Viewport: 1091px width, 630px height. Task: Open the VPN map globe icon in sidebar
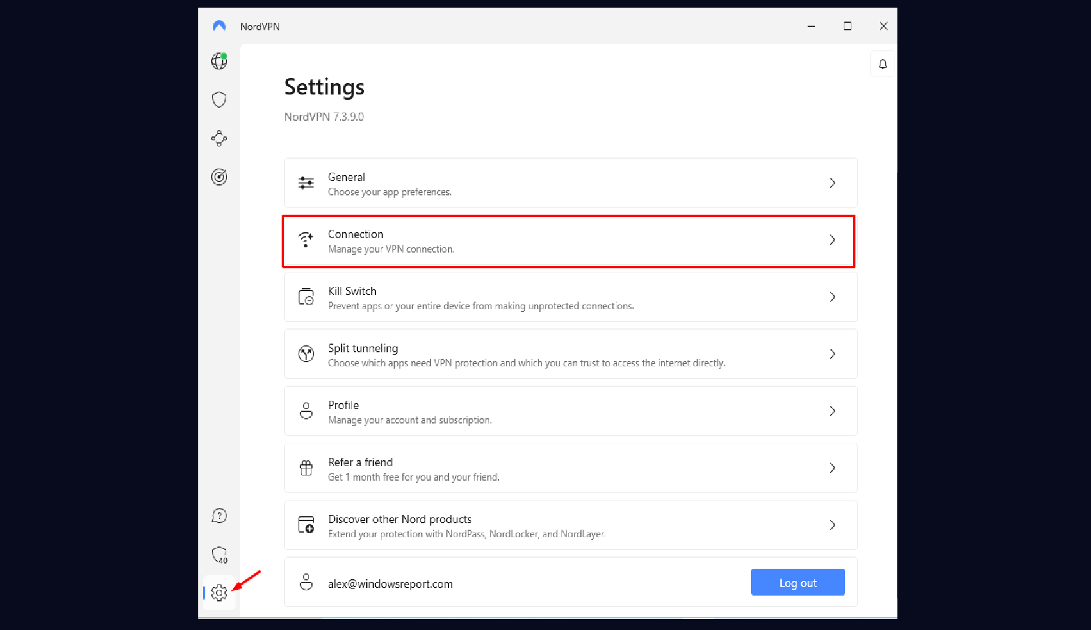pyautogui.click(x=219, y=61)
